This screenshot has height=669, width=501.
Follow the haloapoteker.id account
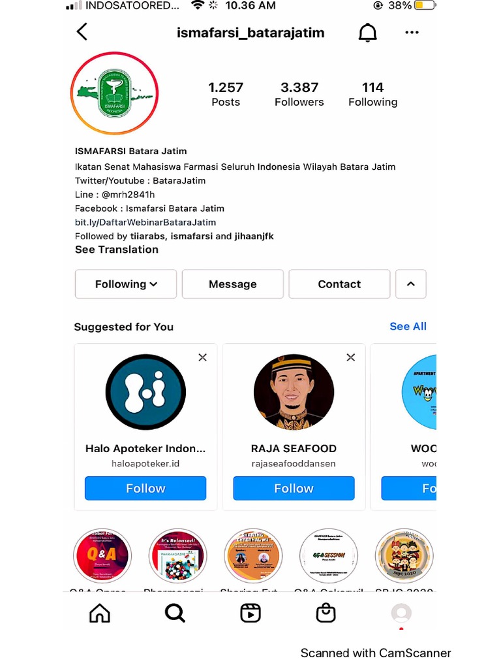(145, 488)
